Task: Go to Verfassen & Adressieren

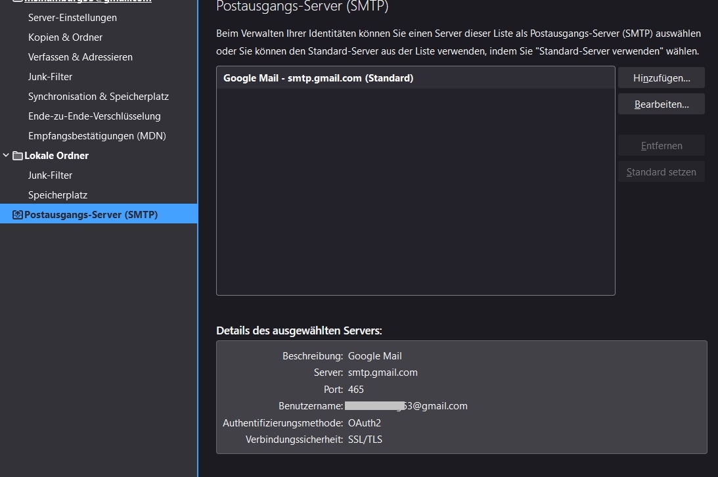Action: (x=80, y=57)
